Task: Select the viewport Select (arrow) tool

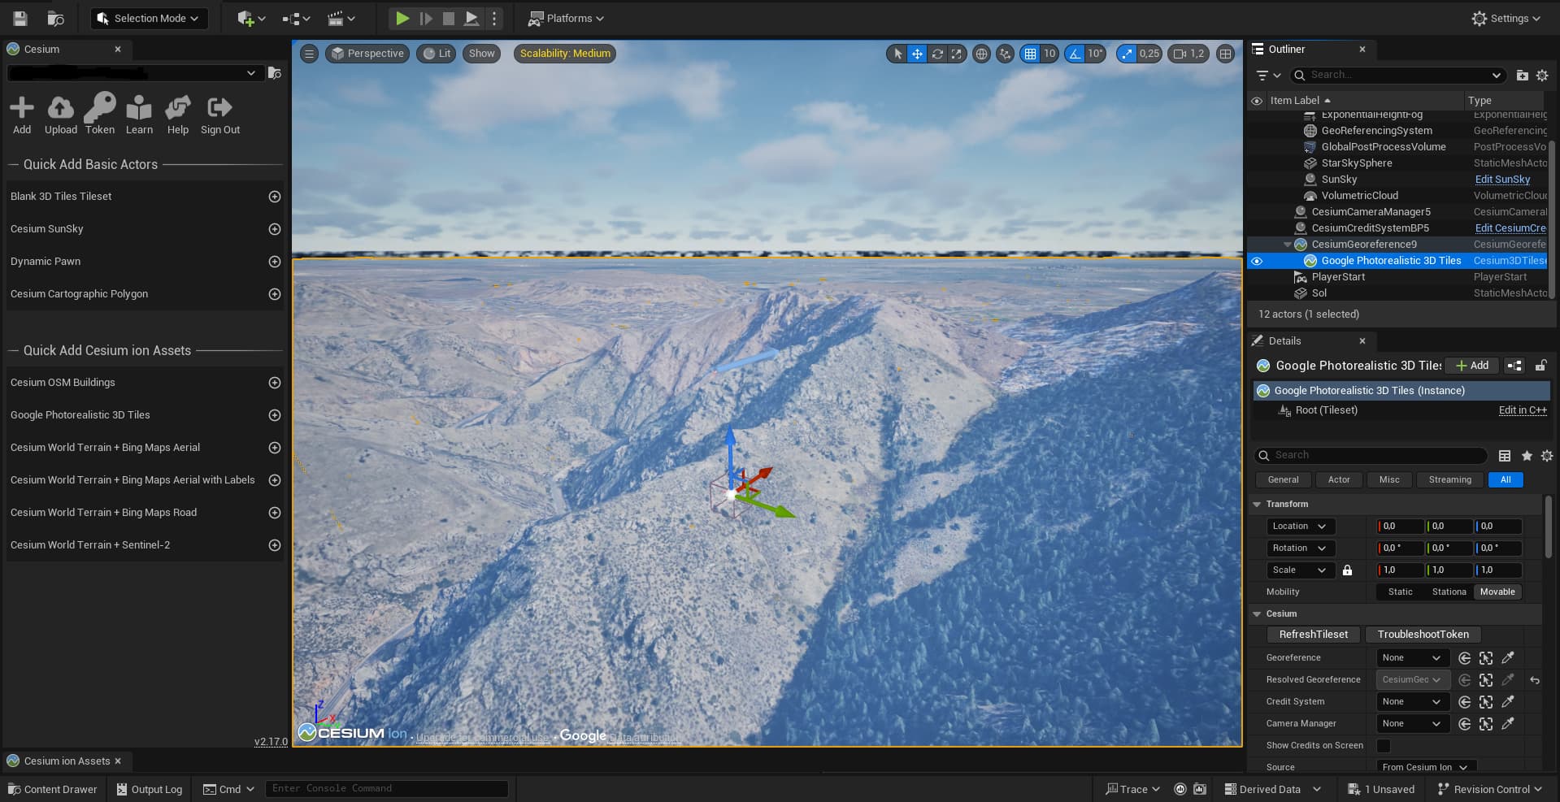Action: pyautogui.click(x=897, y=54)
